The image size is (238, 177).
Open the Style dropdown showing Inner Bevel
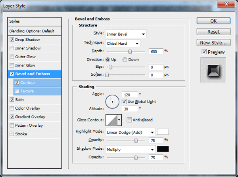(126, 34)
